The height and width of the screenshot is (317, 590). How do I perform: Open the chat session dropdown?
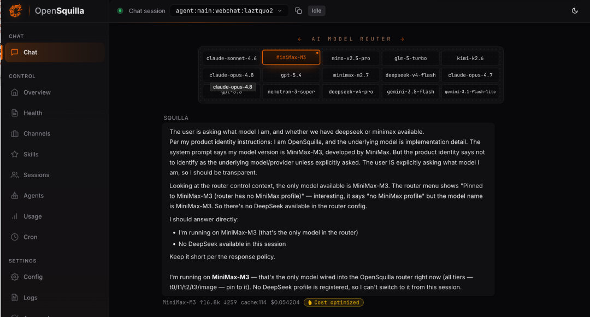(229, 10)
